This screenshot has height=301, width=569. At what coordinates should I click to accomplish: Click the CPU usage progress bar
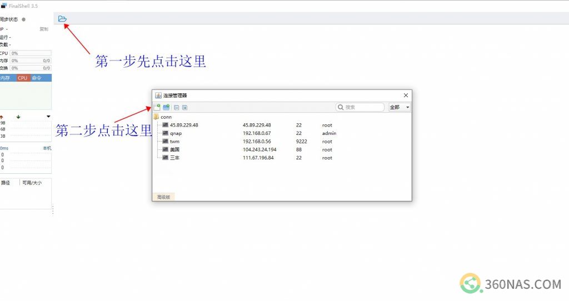[31, 53]
